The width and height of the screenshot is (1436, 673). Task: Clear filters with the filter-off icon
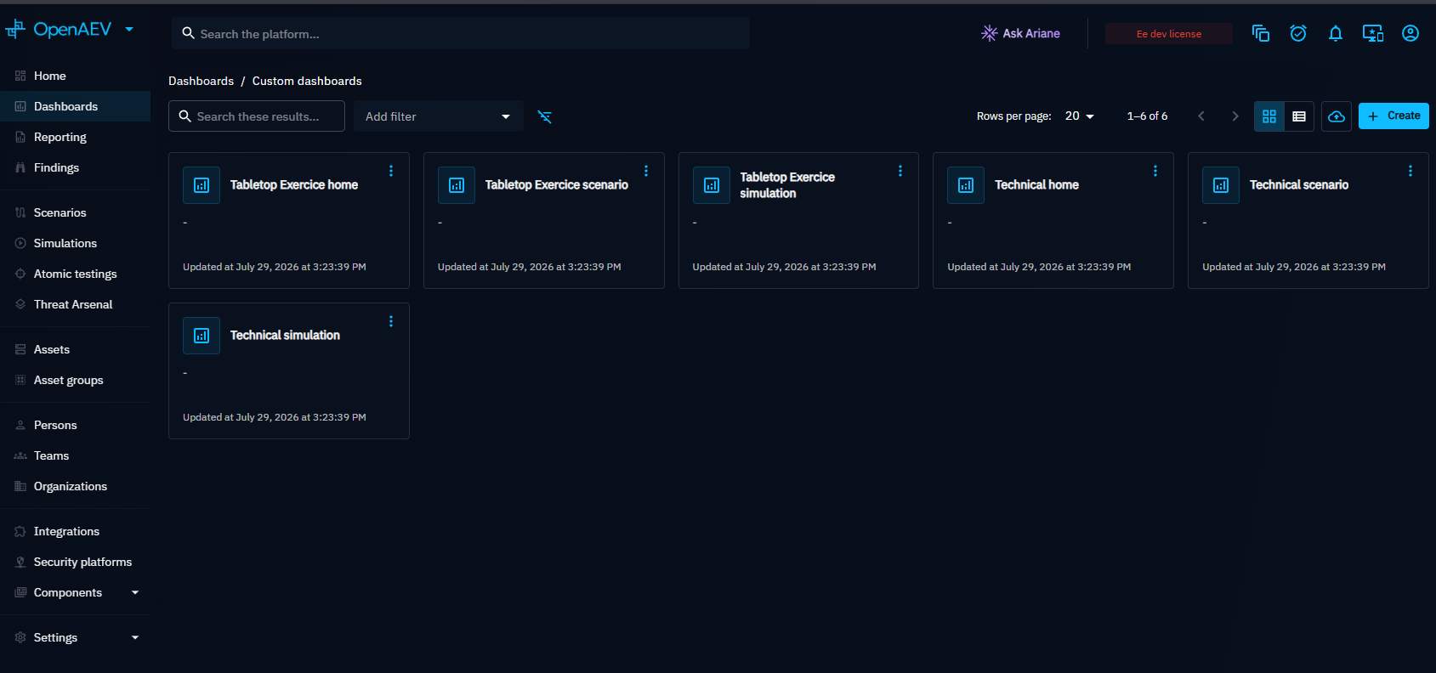(x=545, y=116)
